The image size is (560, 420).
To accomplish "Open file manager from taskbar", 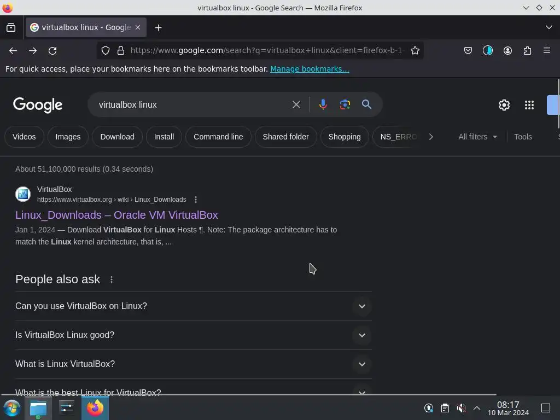I will (38, 408).
